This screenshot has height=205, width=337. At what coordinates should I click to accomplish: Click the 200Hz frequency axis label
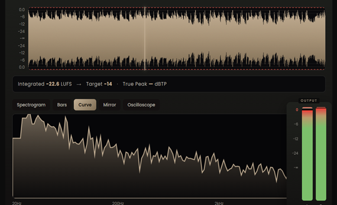[118, 203]
